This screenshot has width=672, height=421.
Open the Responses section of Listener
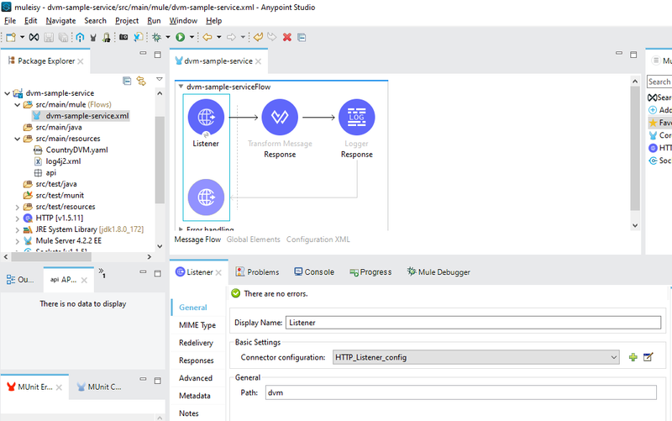point(197,360)
